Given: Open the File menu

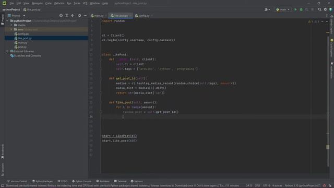Looking at the screenshot, I should [x=11, y=4].
